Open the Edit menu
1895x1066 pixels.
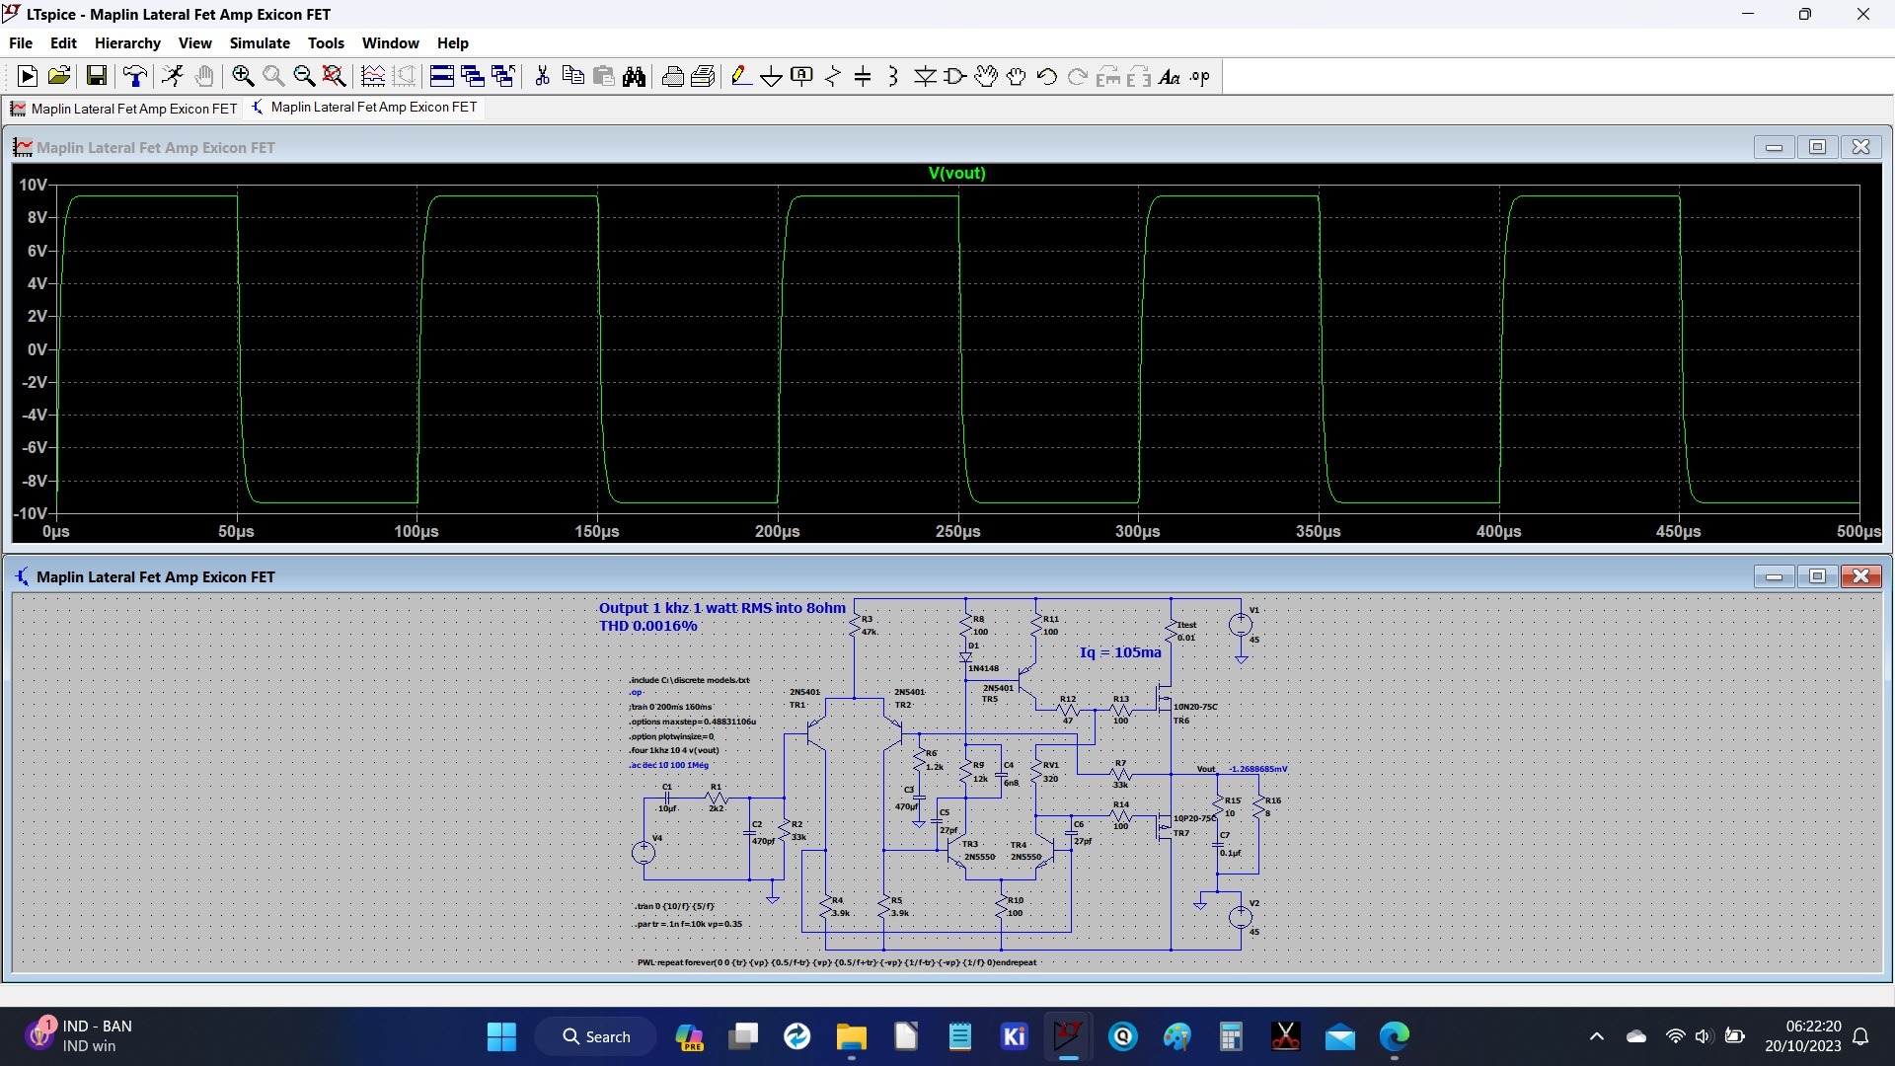pyautogui.click(x=63, y=43)
